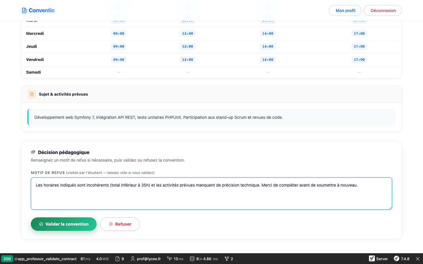Click the Mercredi row label
This screenshot has width=423, height=264.
point(35,33)
